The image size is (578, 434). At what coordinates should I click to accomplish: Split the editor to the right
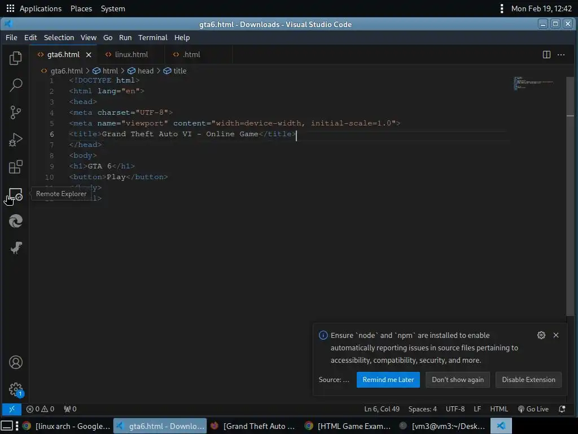pyautogui.click(x=546, y=55)
